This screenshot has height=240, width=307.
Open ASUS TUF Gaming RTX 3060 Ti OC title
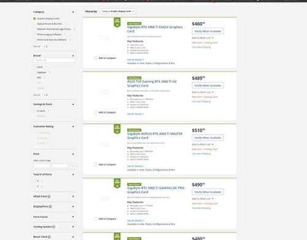[152, 83]
